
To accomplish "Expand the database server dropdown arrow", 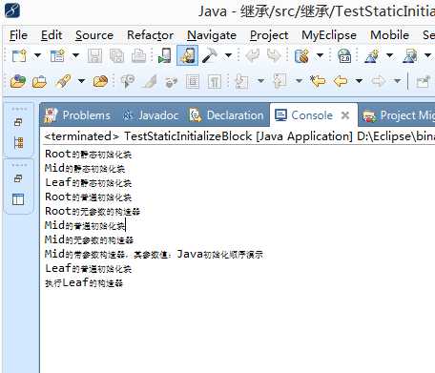I will tap(320, 55).
